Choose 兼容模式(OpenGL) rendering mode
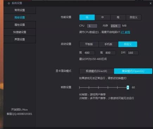 [133, 71]
